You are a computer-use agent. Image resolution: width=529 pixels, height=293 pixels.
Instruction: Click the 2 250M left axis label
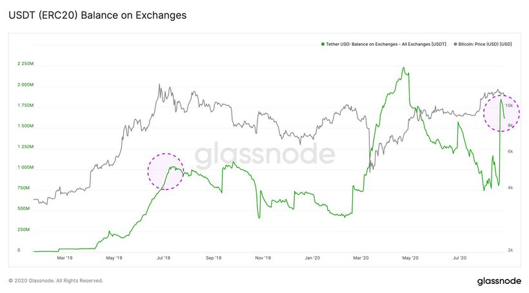coord(26,64)
